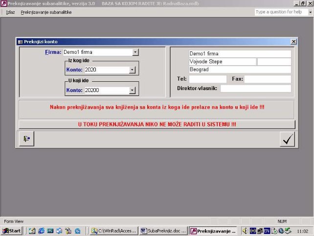This screenshot has height=236, width=314.
Task: Click the exit door icon button
Action: 26,139
